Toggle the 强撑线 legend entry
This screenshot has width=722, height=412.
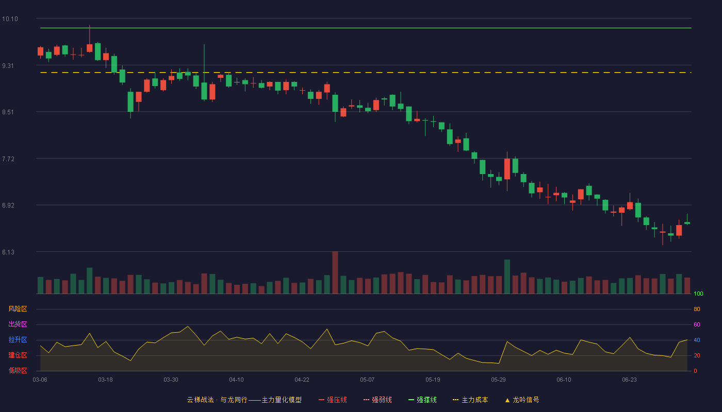click(x=422, y=400)
